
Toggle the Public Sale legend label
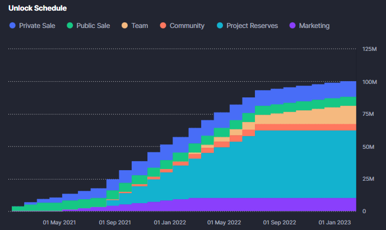coord(93,26)
